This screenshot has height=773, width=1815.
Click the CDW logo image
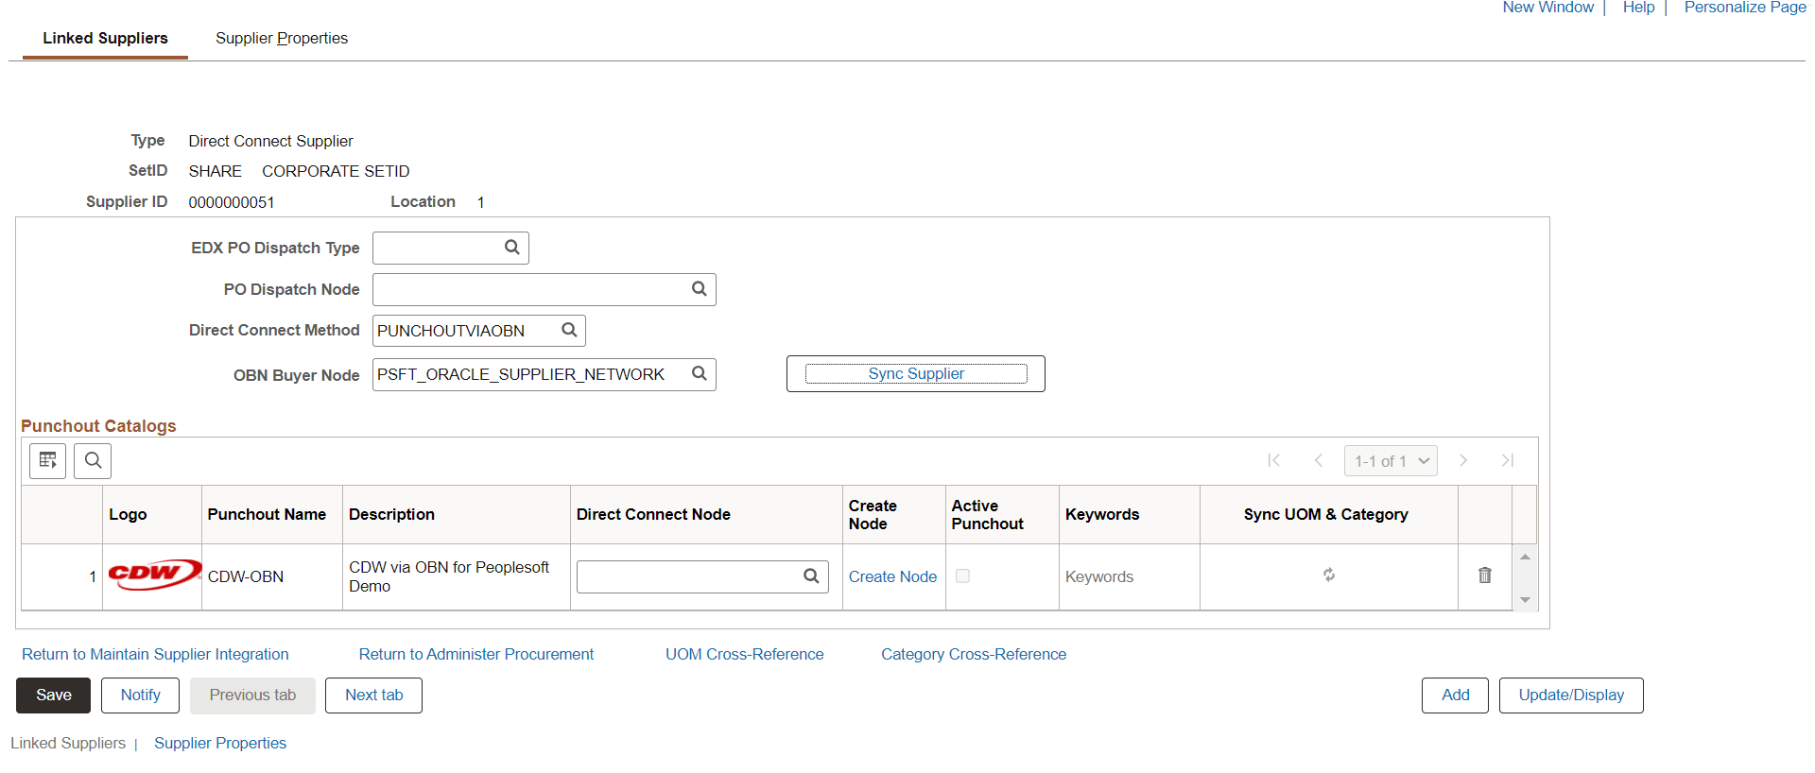pyautogui.click(x=154, y=575)
